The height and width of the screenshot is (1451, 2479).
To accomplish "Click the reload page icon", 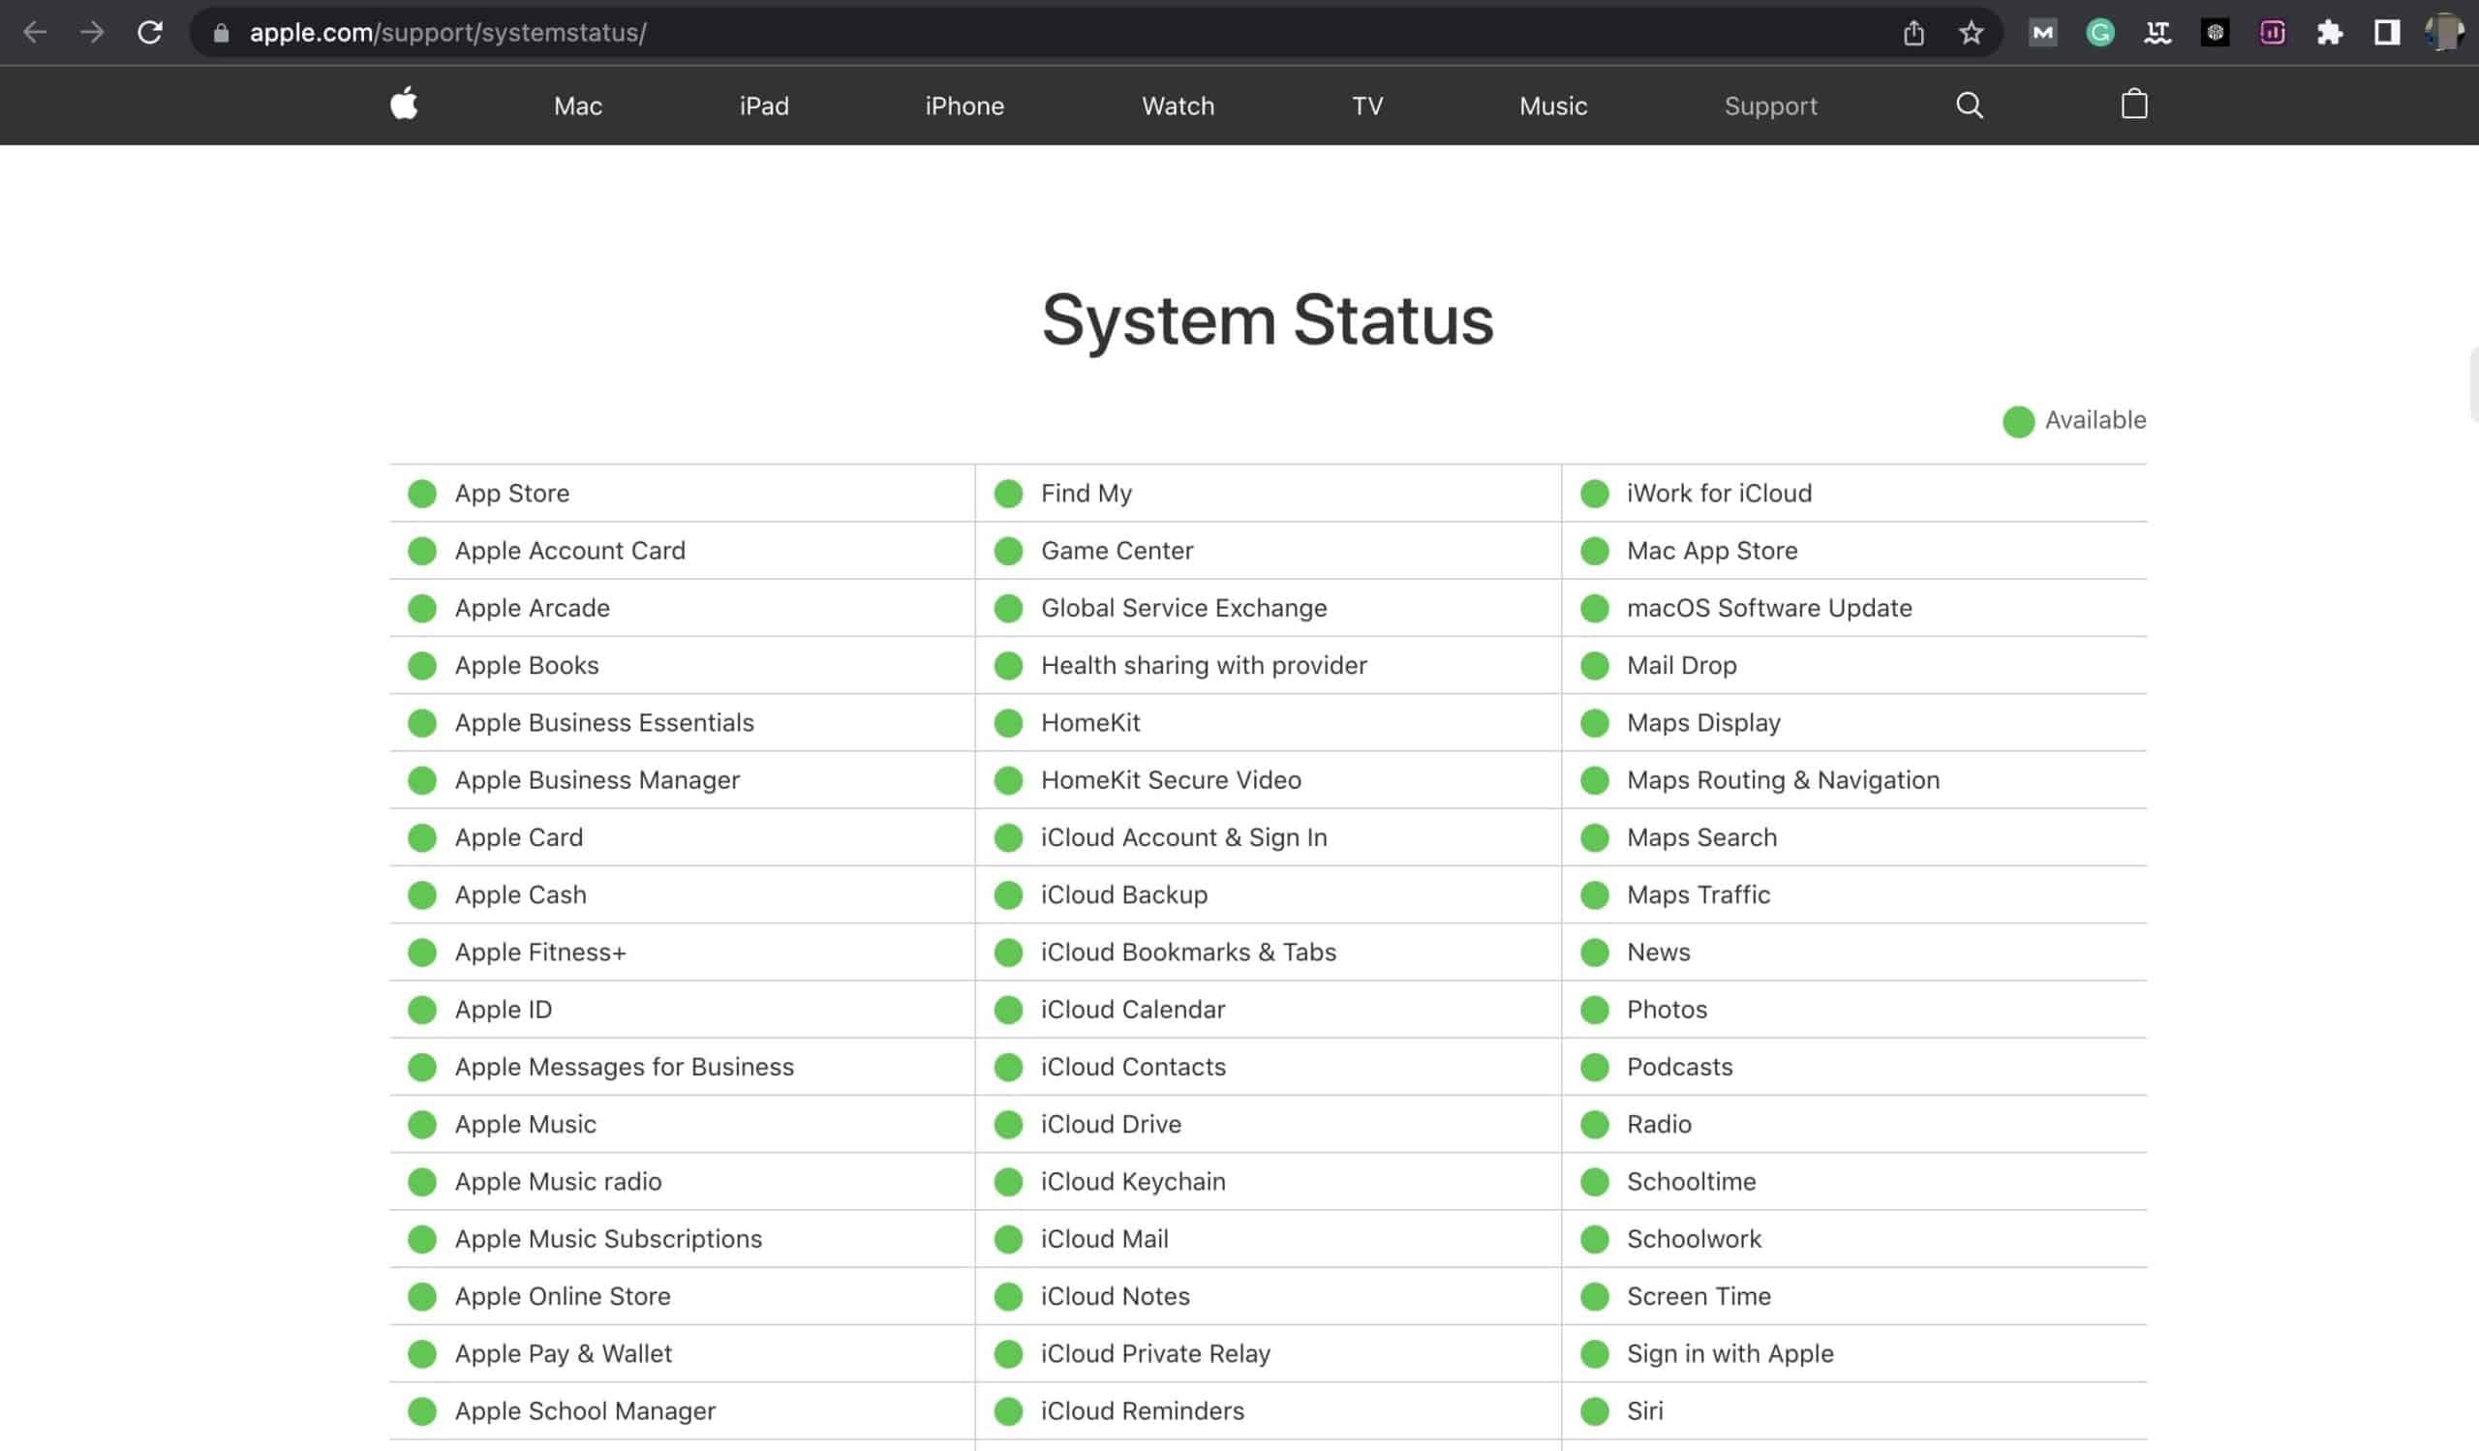I will (x=148, y=31).
